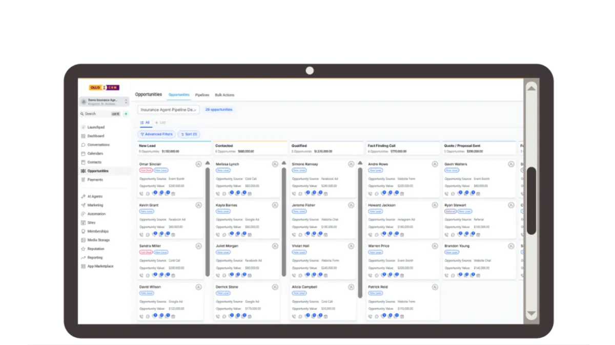Open the Demo Insurance Agency account switcher

(104, 102)
